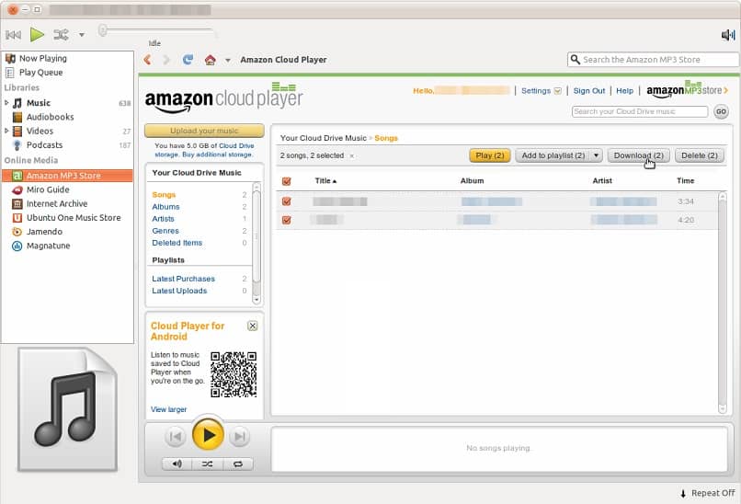This screenshot has width=741, height=504.
Task: Open the Settings dropdown
Action: click(541, 91)
